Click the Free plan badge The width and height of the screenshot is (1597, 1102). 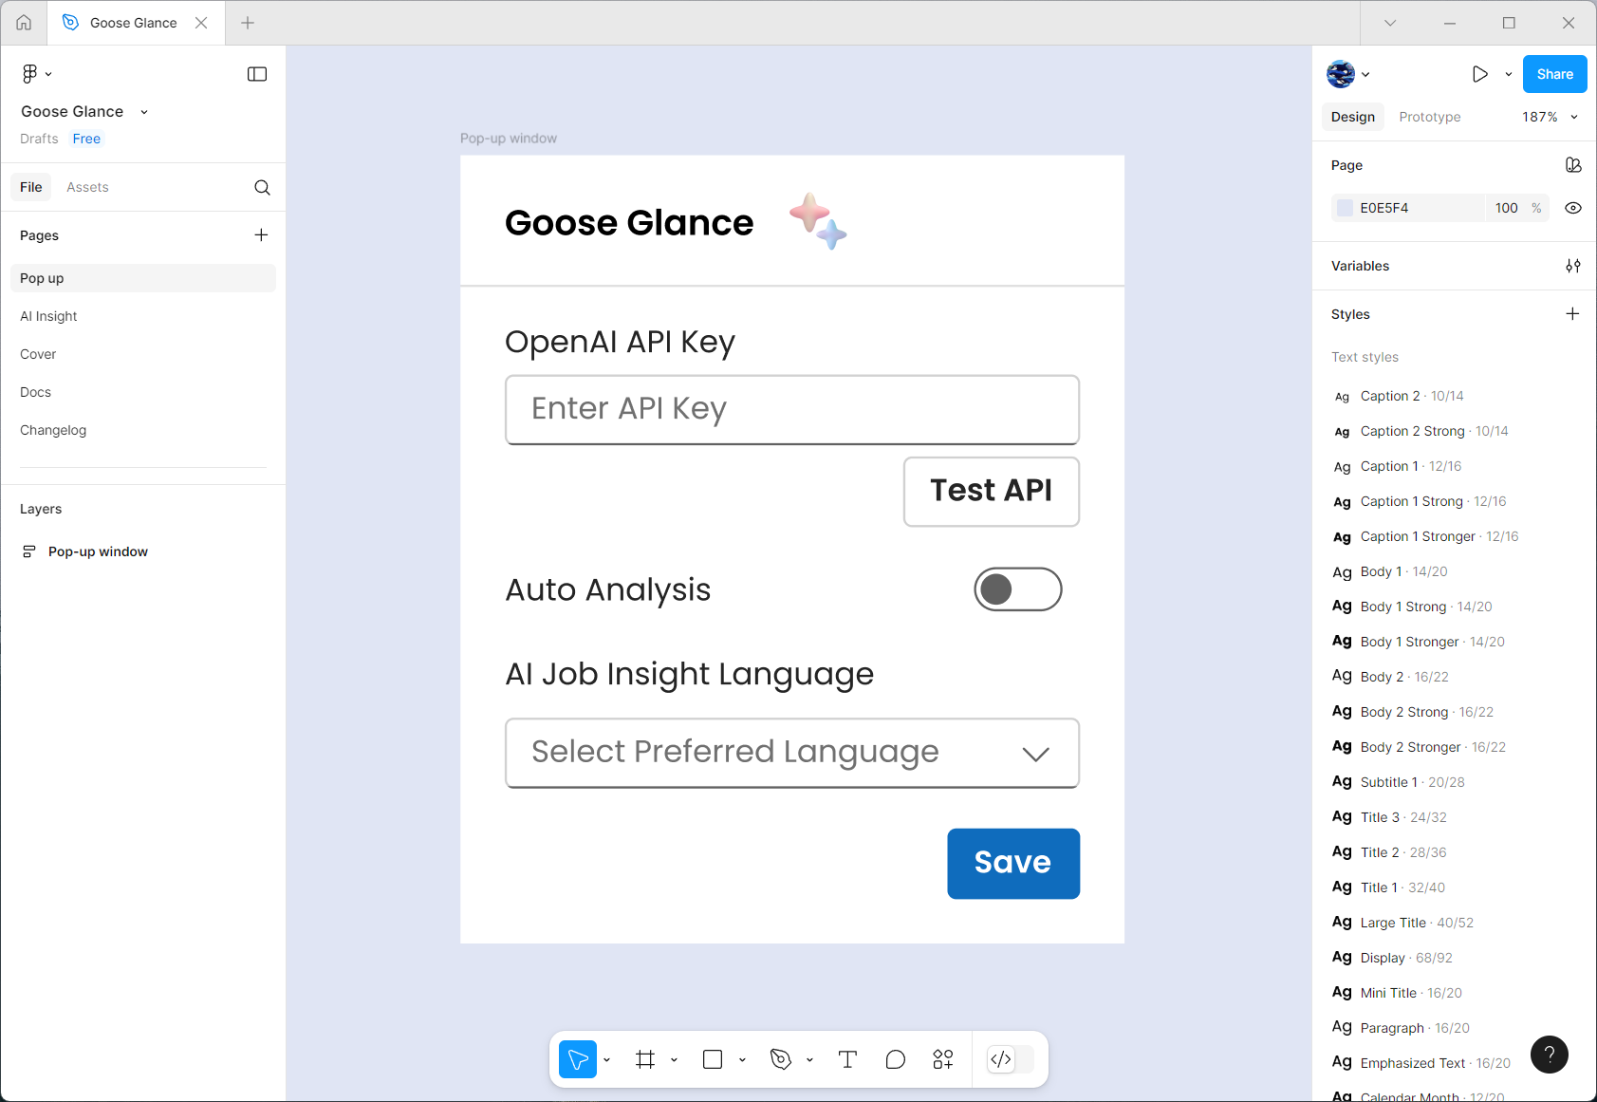pyautogui.click(x=86, y=139)
